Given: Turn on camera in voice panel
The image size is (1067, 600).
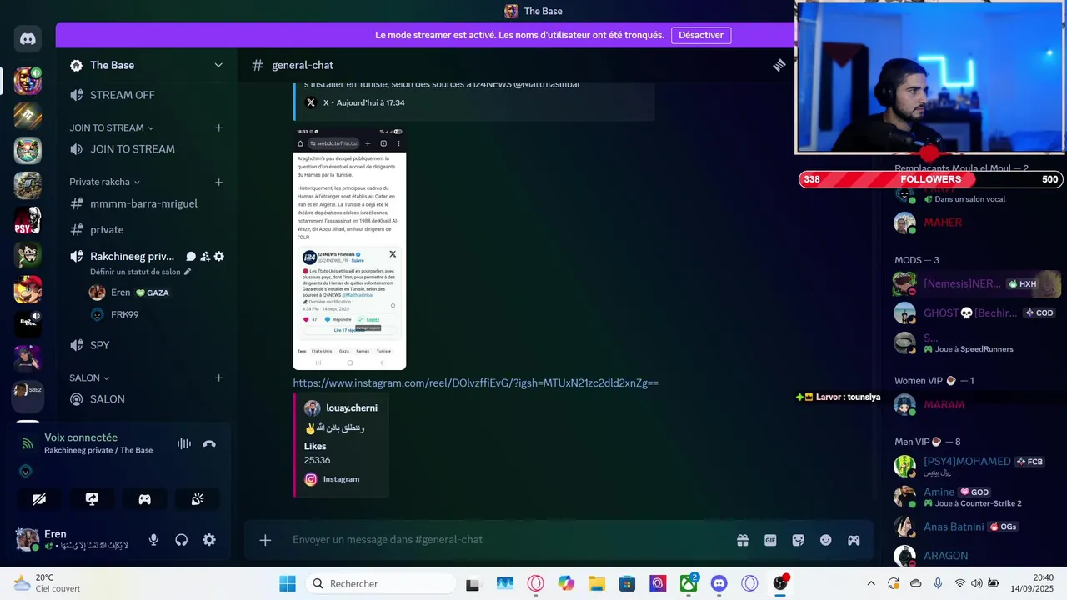Looking at the screenshot, I should (x=39, y=499).
